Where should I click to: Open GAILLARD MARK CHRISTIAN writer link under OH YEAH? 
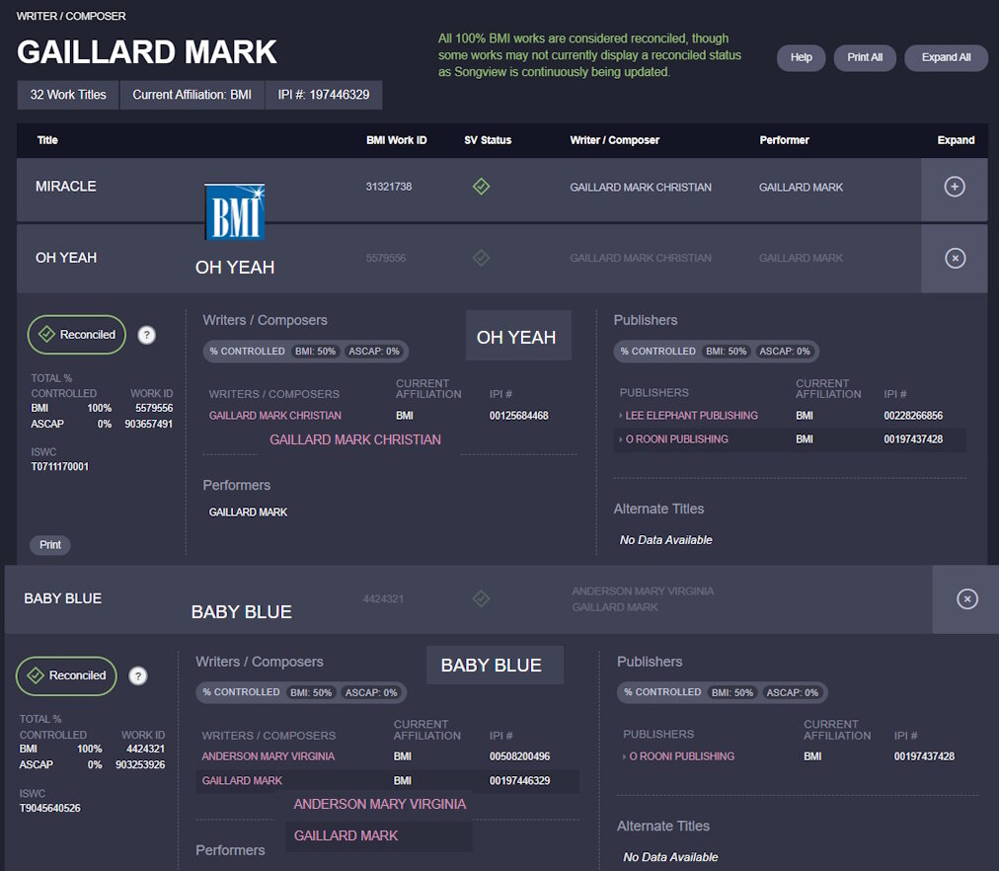click(x=275, y=416)
